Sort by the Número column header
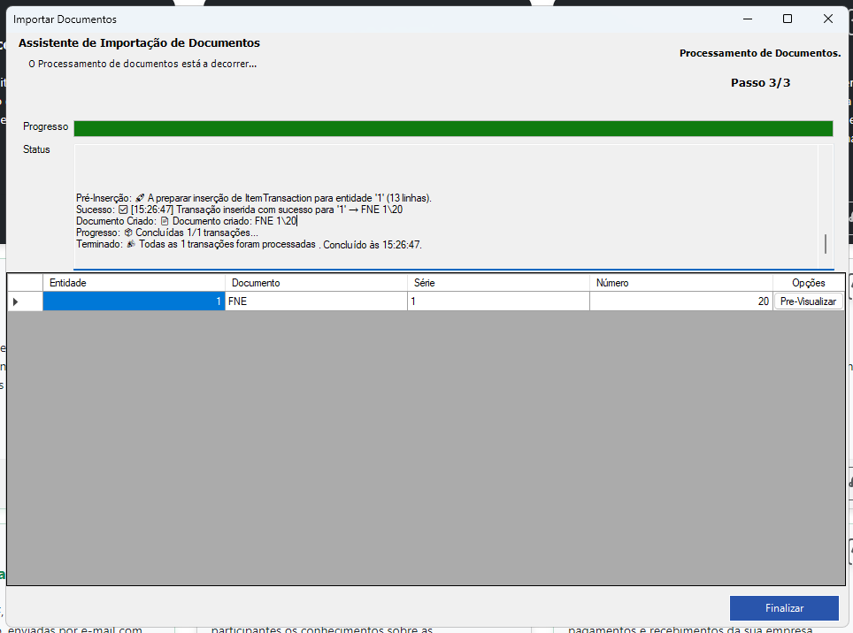The image size is (853, 633). coord(680,283)
